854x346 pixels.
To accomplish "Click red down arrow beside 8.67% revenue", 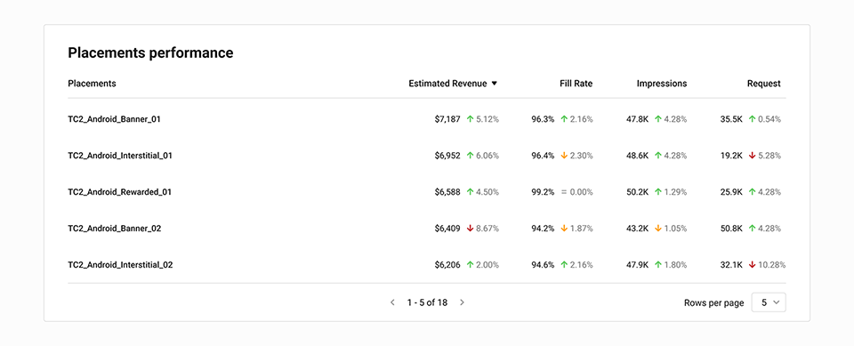I will pyautogui.click(x=470, y=229).
